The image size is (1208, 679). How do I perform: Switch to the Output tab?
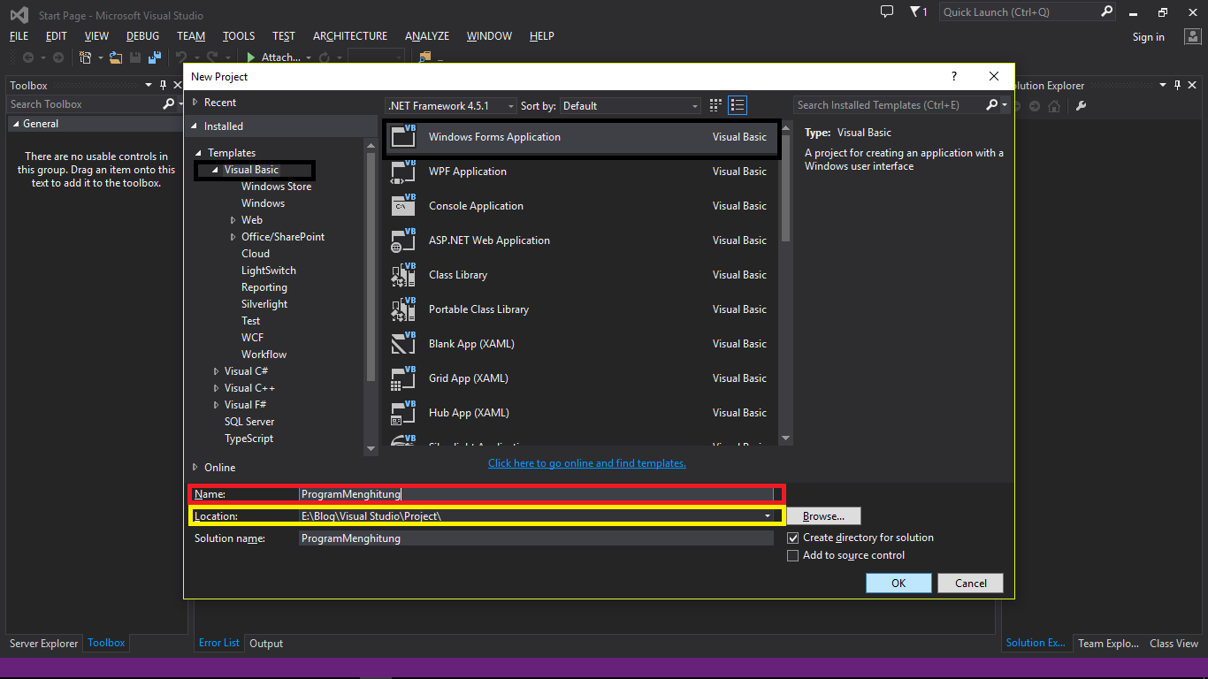tap(265, 643)
